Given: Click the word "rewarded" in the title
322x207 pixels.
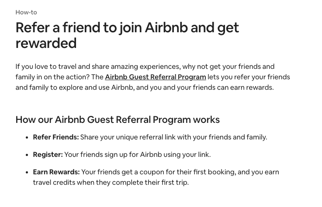Looking at the screenshot, I should click(x=46, y=43).
